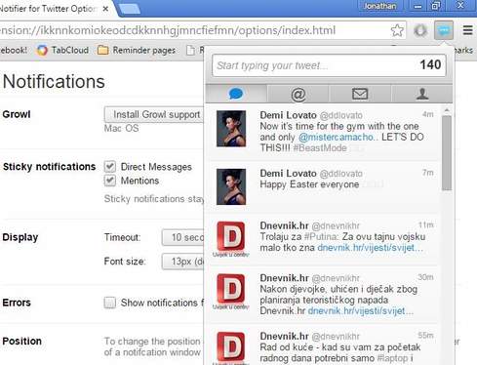Click the 30m timestamp on Dnevnik.hr tweet
The width and height of the screenshot is (477, 365).
pyautogui.click(x=425, y=277)
